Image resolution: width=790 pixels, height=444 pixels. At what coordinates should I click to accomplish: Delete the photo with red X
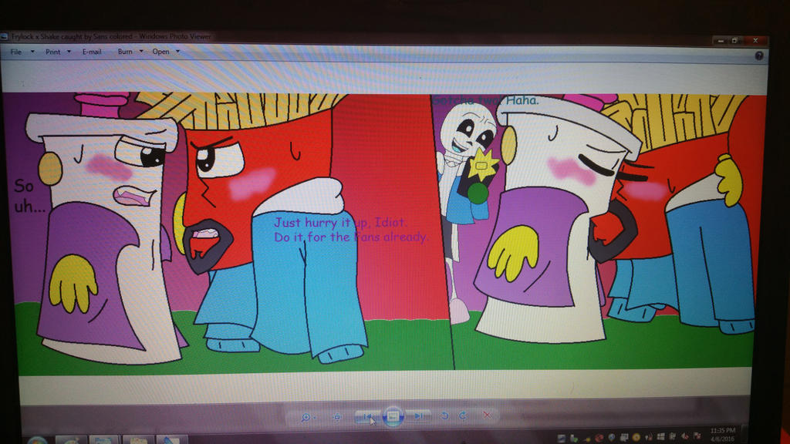pyautogui.click(x=487, y=415)
